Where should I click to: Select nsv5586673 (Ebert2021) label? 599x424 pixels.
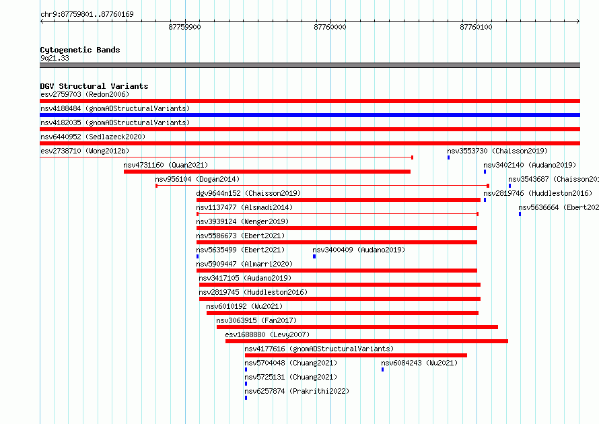[x=240, y=236]
